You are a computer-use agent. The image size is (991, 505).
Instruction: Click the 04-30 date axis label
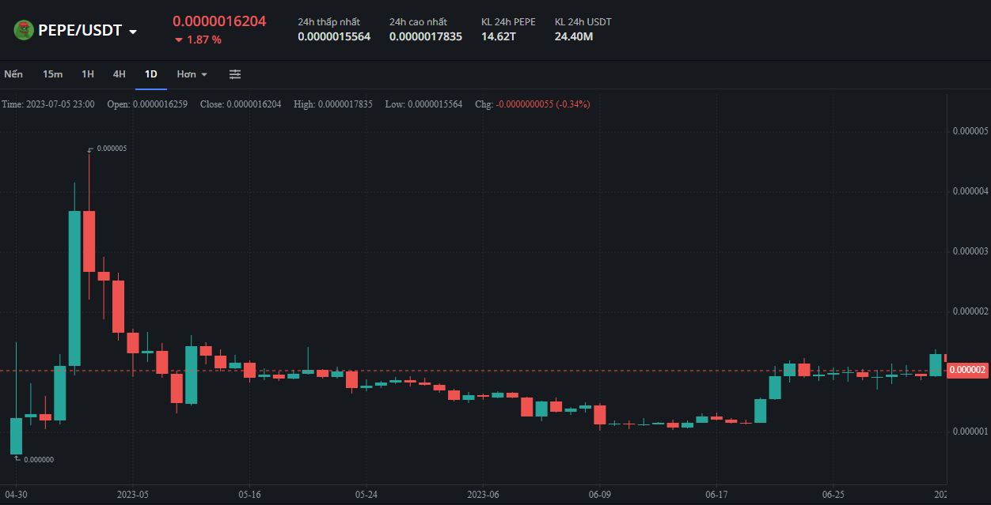(x=16, y=495)
